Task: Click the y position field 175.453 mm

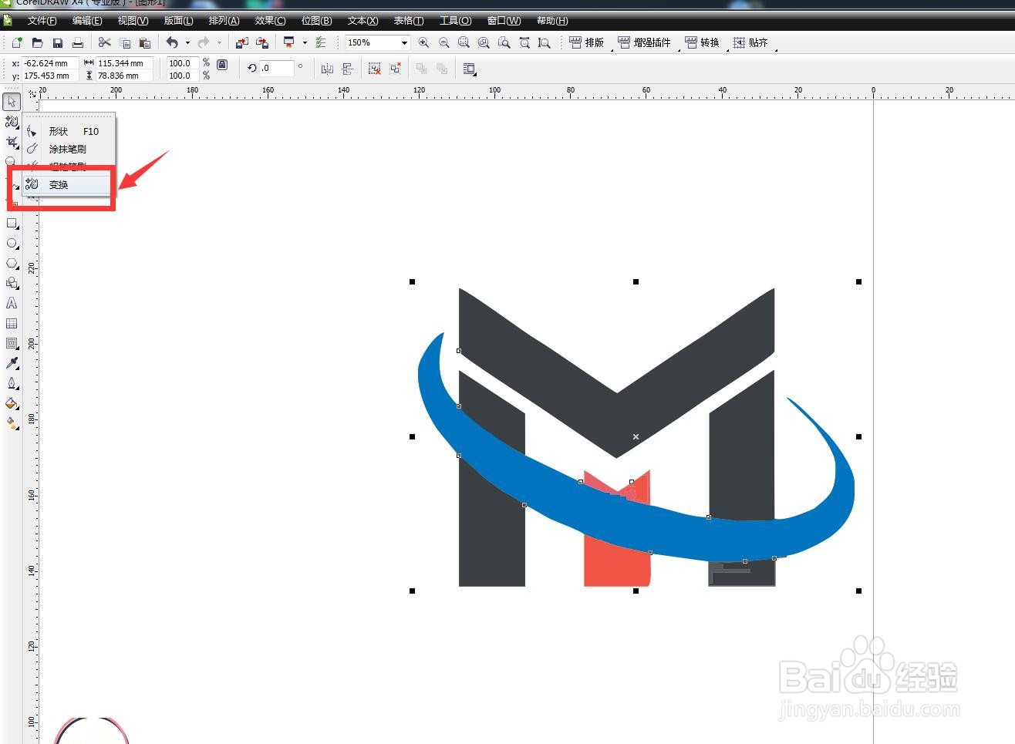Action: pos(50,76)
